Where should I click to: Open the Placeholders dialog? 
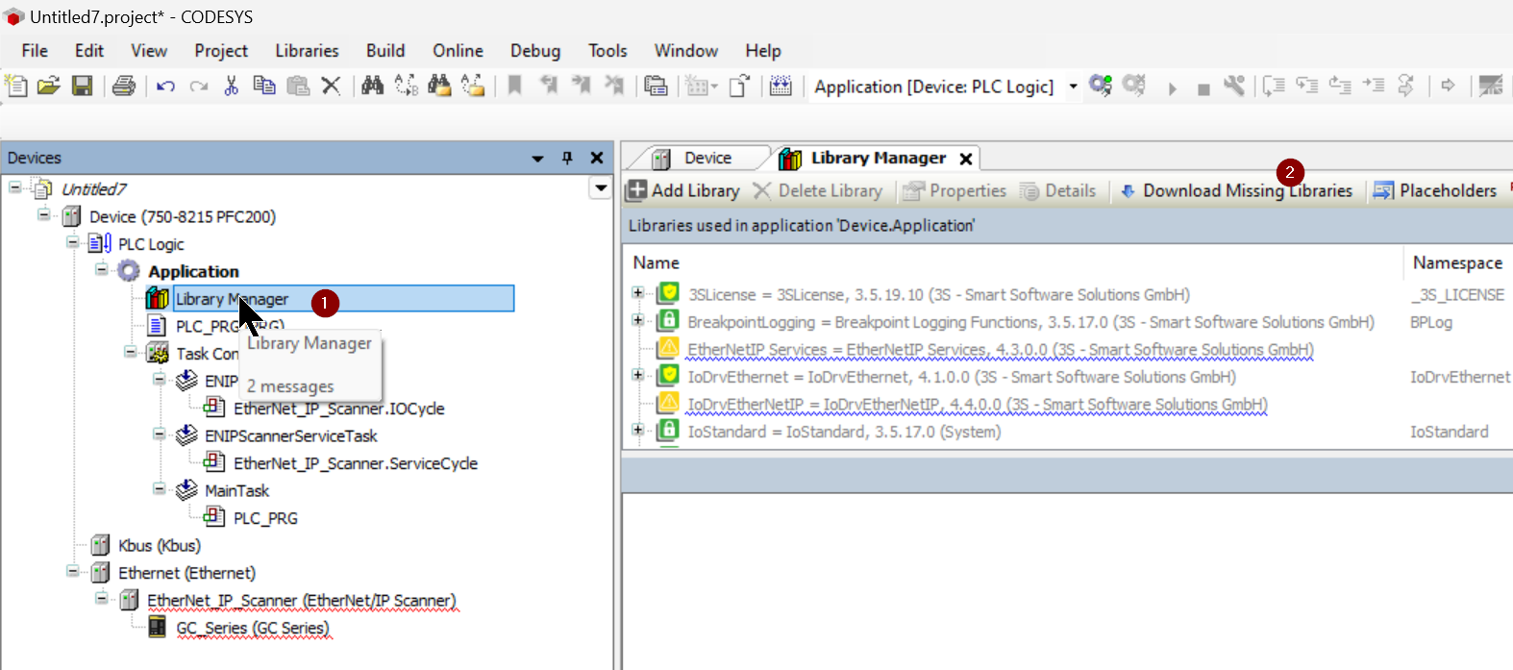tap(1435, 190)
